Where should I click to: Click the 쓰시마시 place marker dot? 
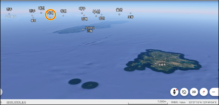tap(83, 30)
